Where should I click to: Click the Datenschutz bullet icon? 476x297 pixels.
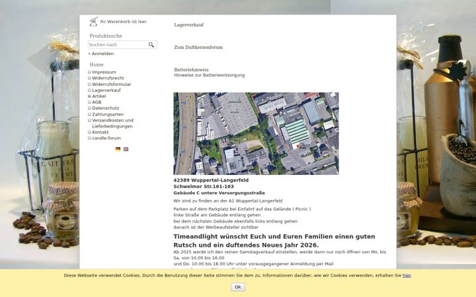89,108
